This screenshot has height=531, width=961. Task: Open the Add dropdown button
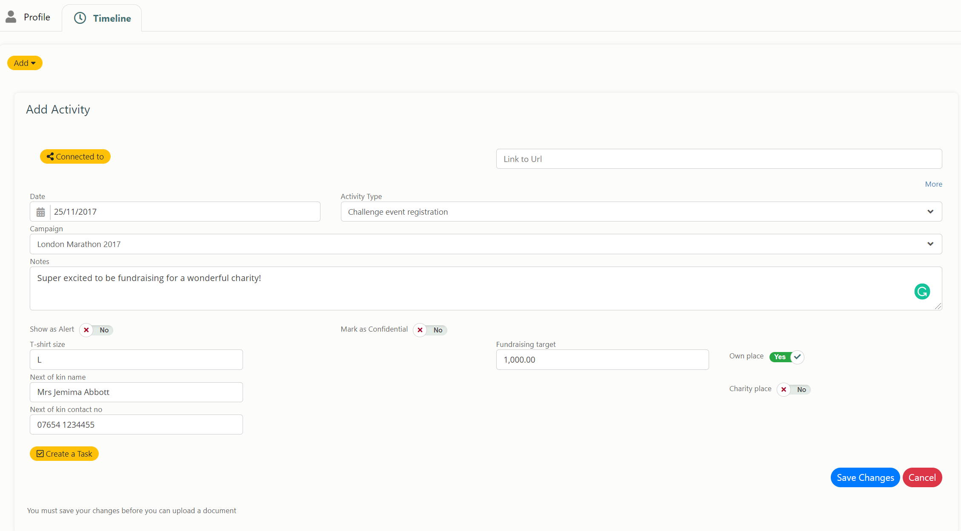tap(25, 63)
